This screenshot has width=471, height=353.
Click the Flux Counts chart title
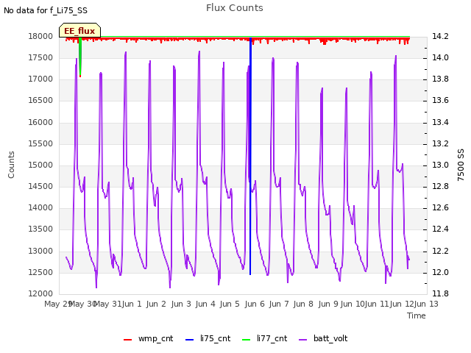coord(234,8)
